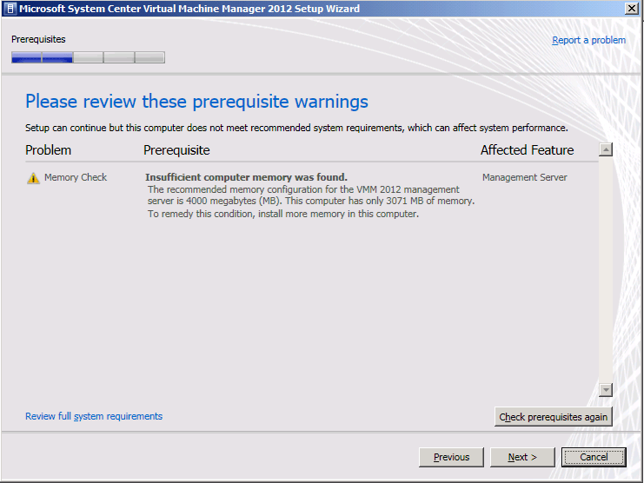Screen dimensions: 644x483
Task: Click the Memory Check warning triangle icon
Action: pos(33,178)
